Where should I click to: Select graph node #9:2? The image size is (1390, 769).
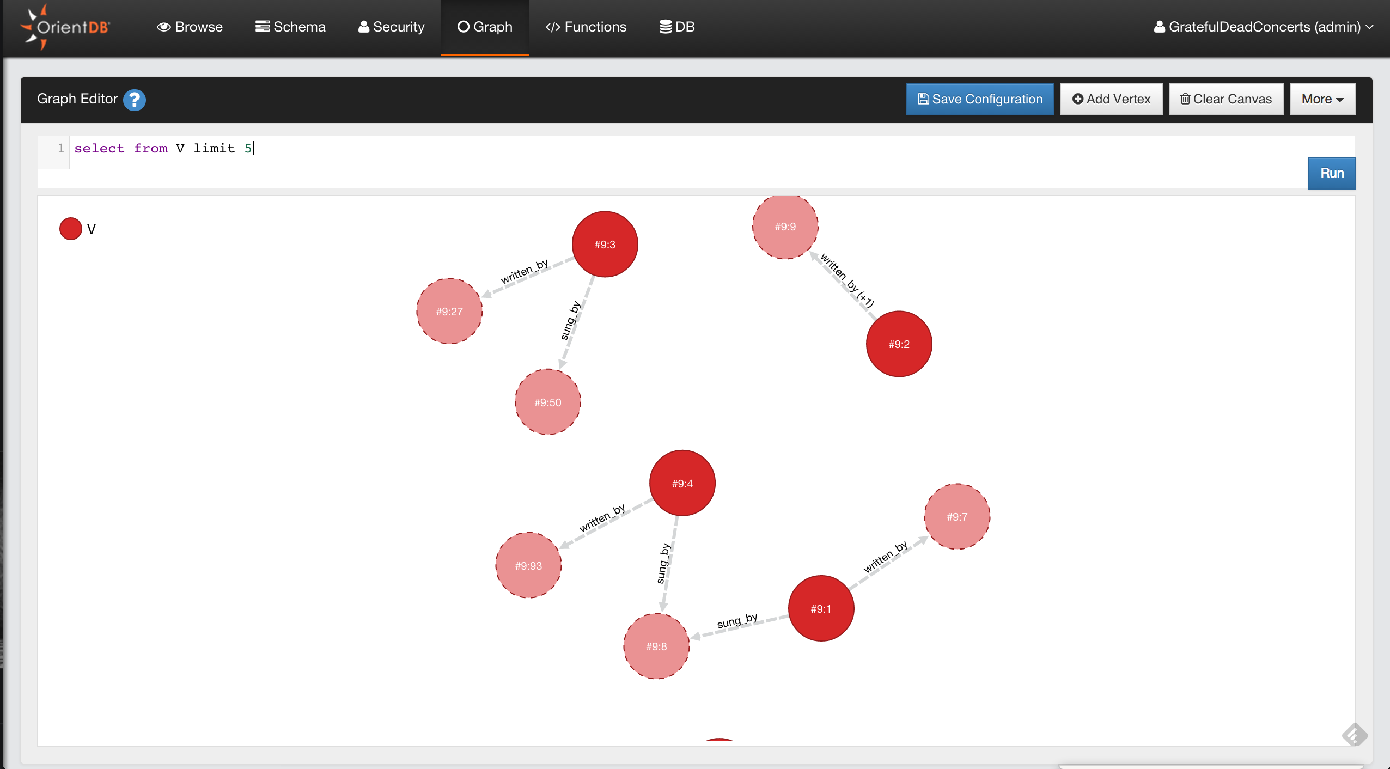[899, 344]
